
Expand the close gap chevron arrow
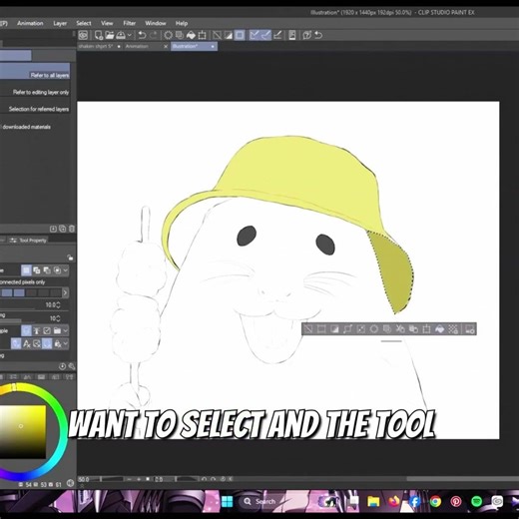[x=65, y=292]
